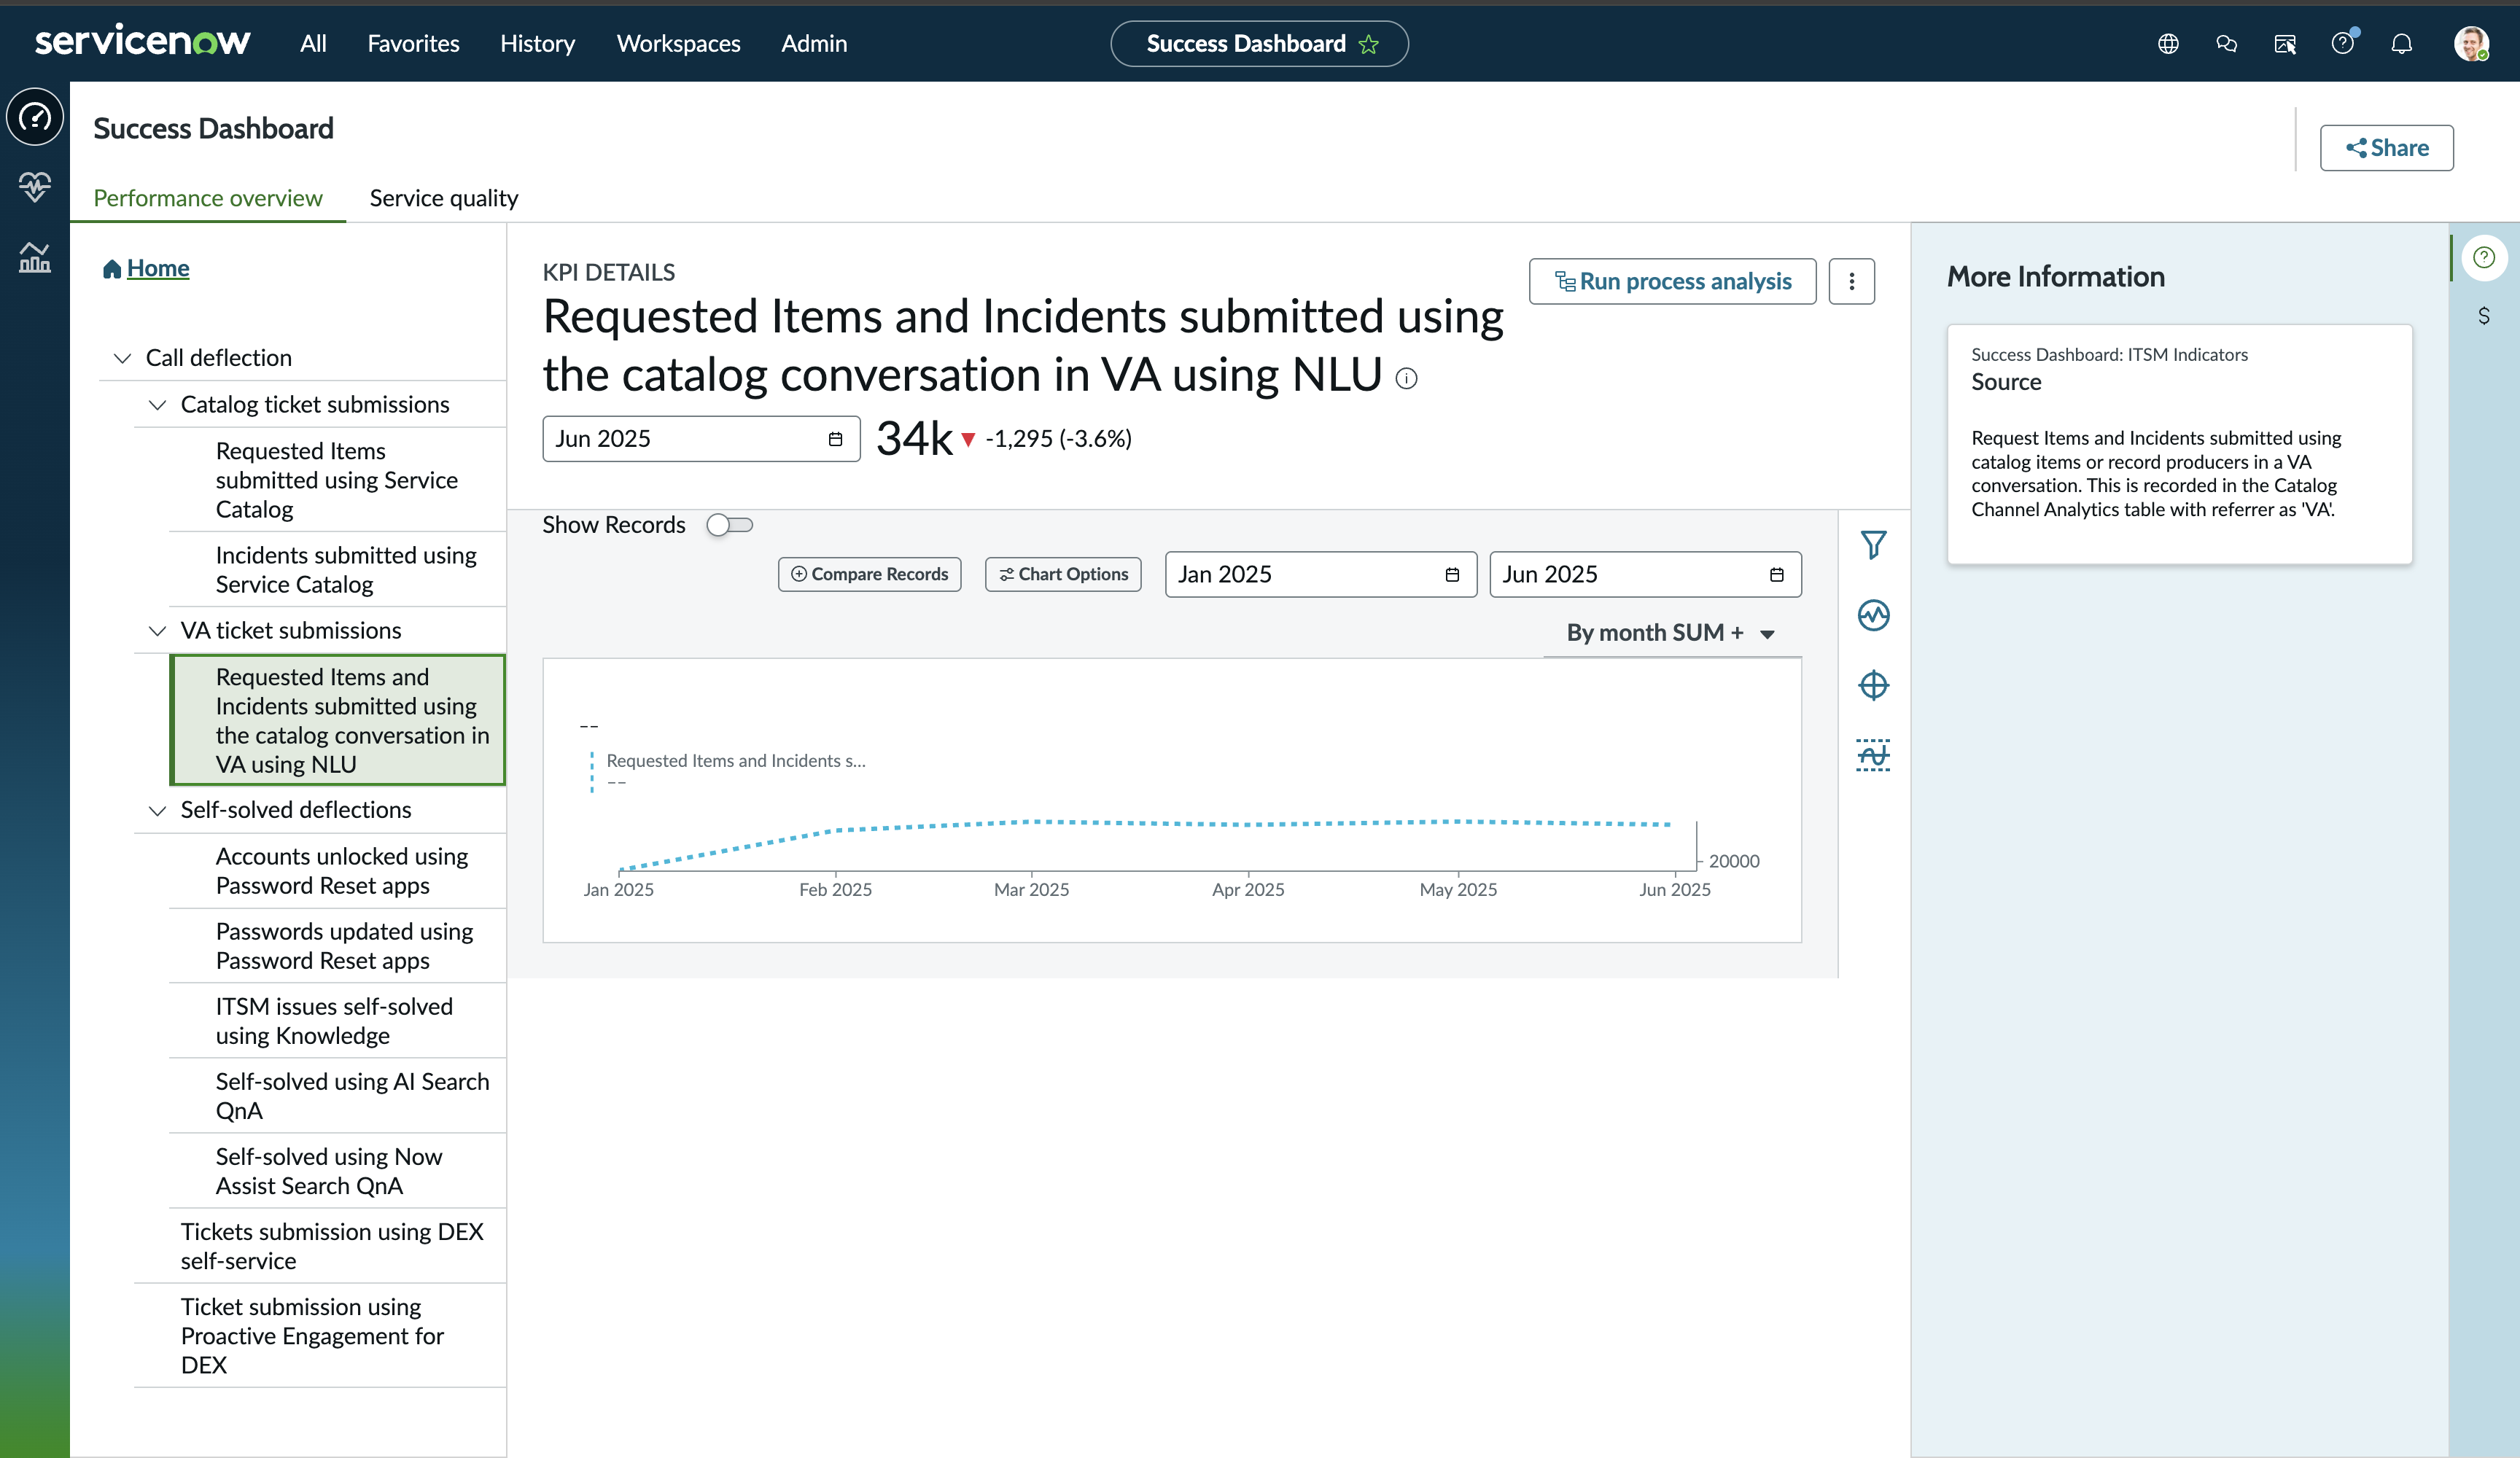Click the info icon next to KPI title
Image resolution: width=2520 pixels, height=1458 pixels.
(1406, 378)
